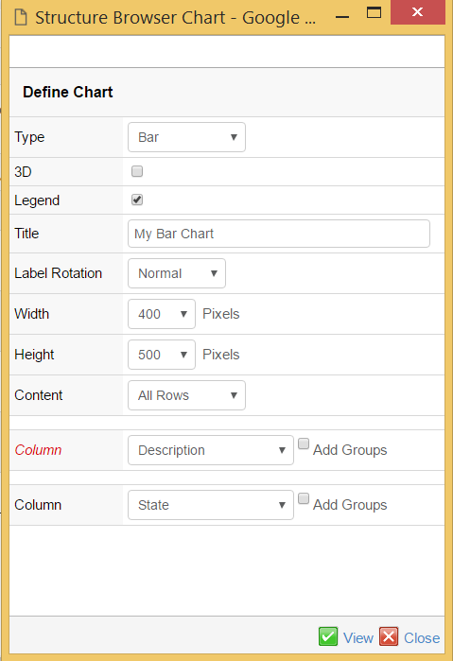Image resolution: width=453 pixels, height=661 pixels.
Task: Open the chart Type dropdown showing Bar
Action: coord(186,137)
